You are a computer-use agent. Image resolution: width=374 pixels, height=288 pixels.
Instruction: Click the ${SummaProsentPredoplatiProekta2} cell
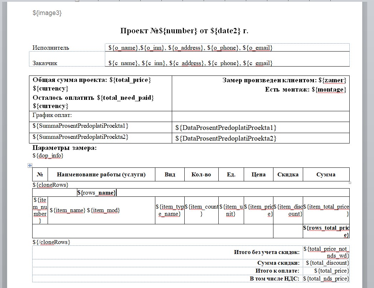pos(80,137)
